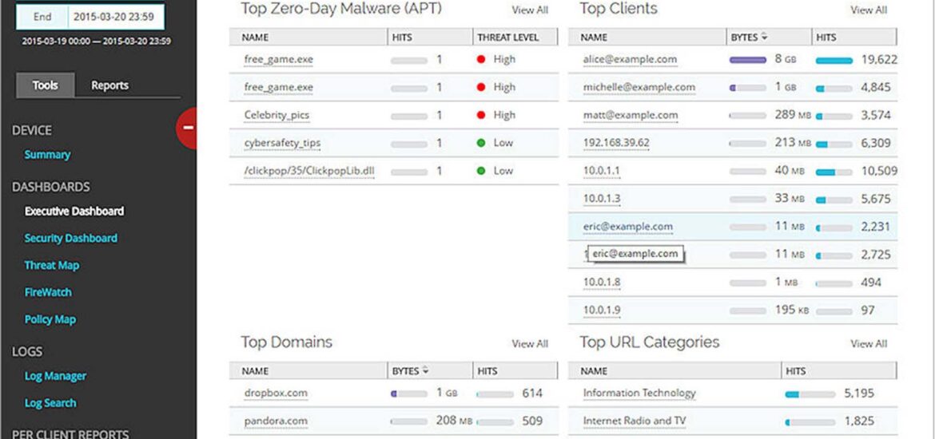Switch to the Tools tab
935x439 pixels.
point(46,85)
